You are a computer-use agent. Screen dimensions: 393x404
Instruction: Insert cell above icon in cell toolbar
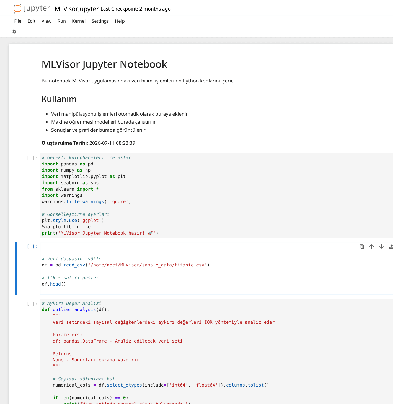(x=391, y=247)
